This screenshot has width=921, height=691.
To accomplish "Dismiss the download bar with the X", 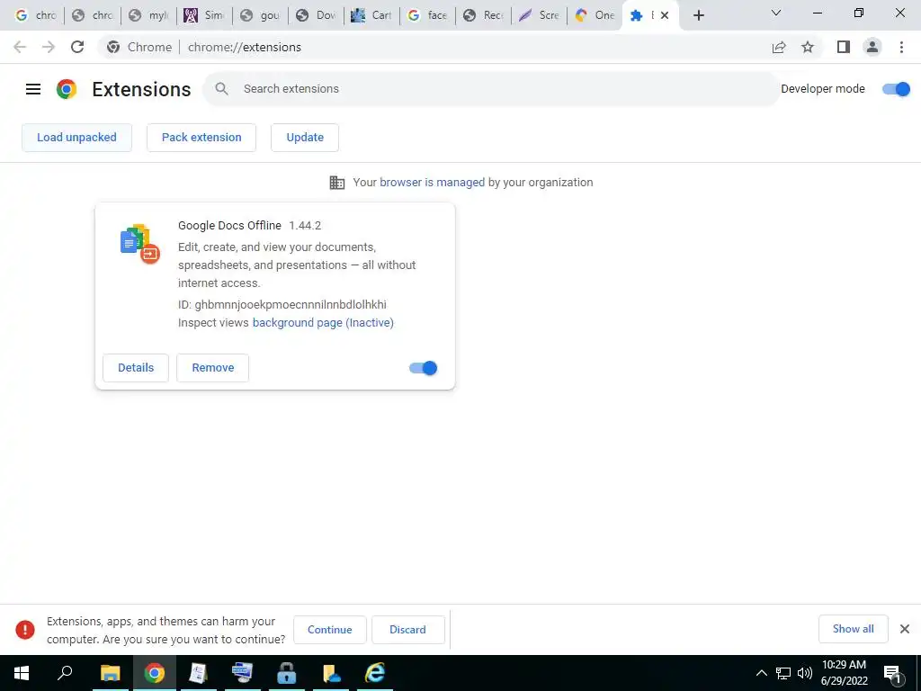I will pos(905,629).
